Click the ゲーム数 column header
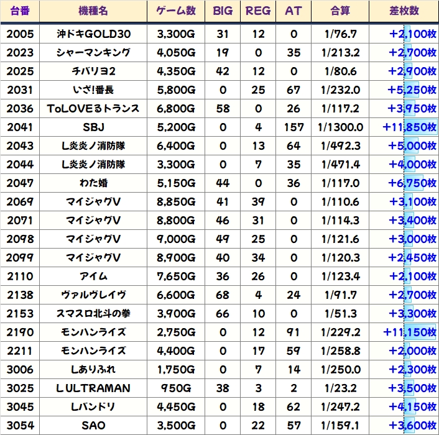Image resolution: width=439 pixels, height=435 pixels. pos(176,11)
